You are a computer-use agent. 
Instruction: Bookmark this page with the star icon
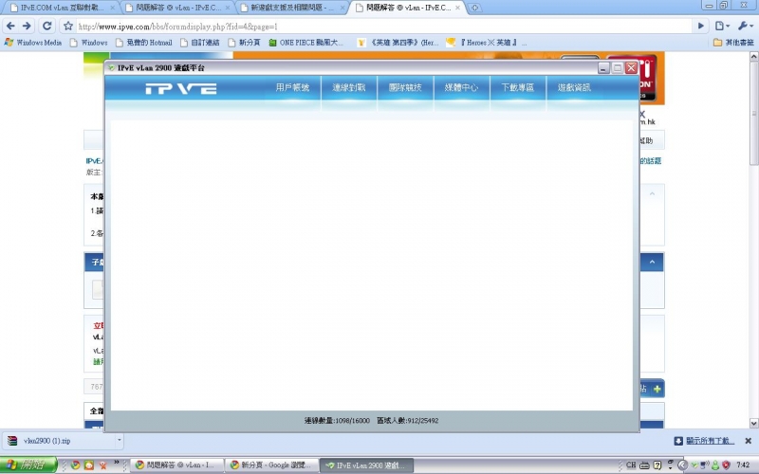68,27
